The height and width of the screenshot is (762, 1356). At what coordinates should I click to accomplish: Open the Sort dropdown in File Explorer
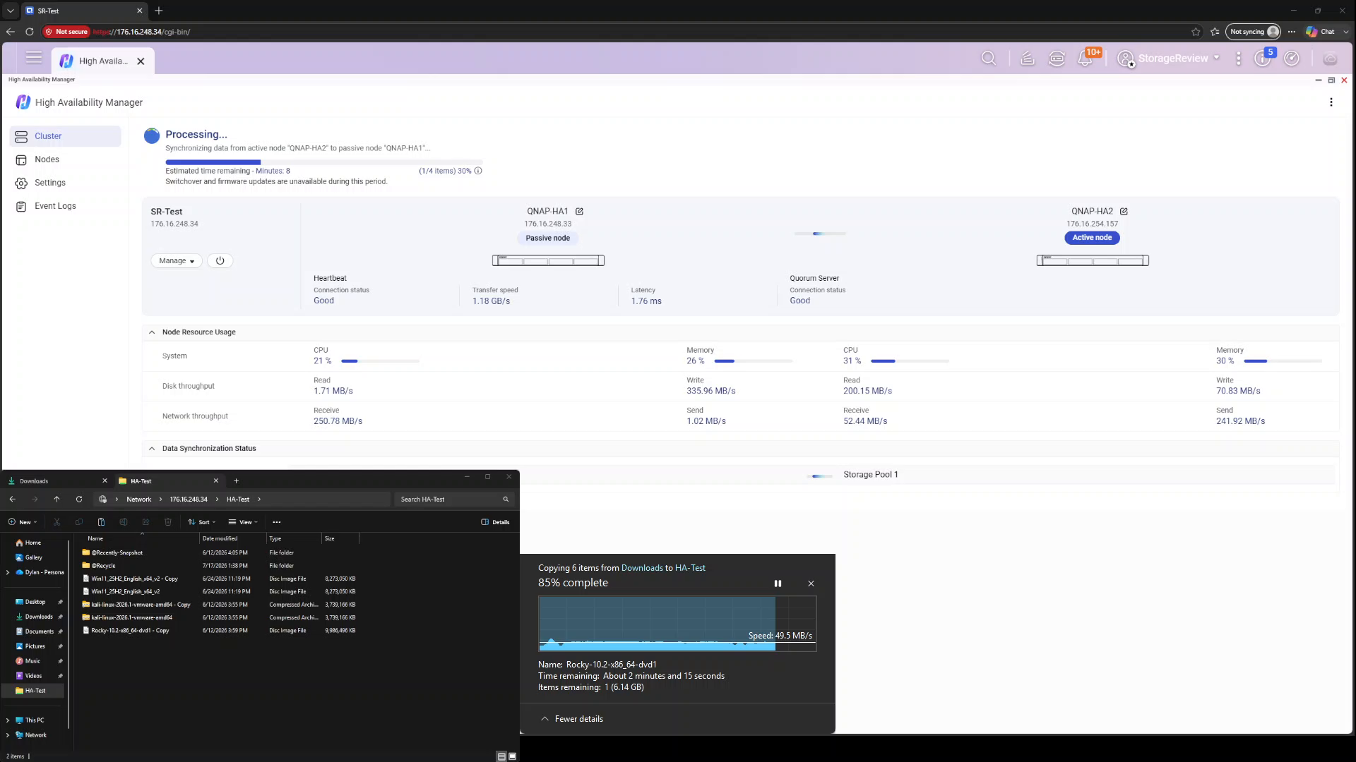coord(202,522)
